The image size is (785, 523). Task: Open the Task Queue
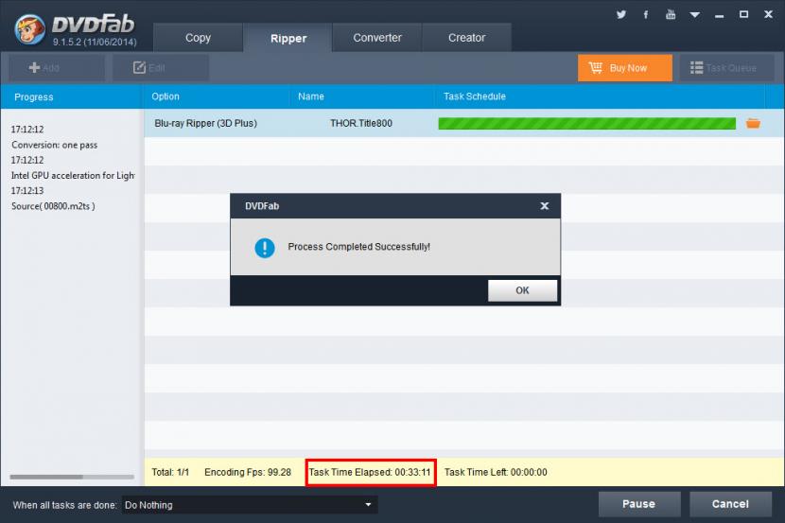point(726,67)
